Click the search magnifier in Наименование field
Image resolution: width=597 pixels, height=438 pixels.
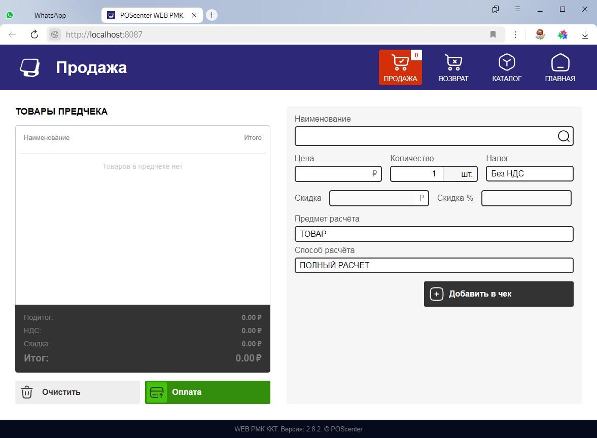coord(564,136)
